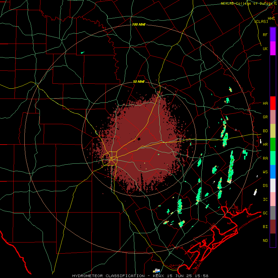Click the IC legend label

265,199
